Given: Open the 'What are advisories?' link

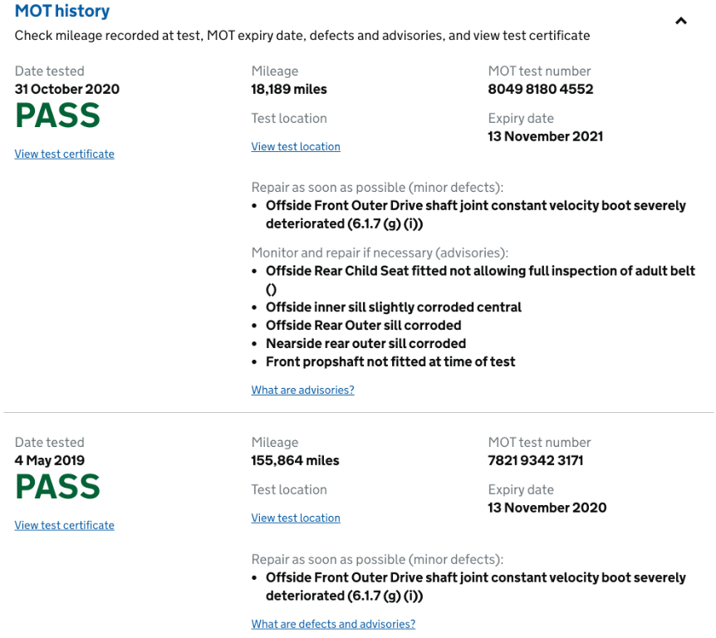Looking at the screenshot, I should point(303,390).
